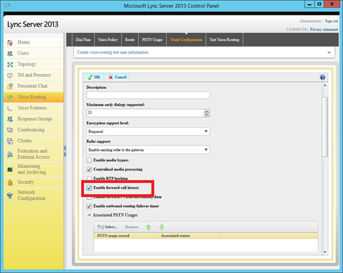Screen dimensions: 343x273
Task: Click the Clients icon
Action: point(10,141)
